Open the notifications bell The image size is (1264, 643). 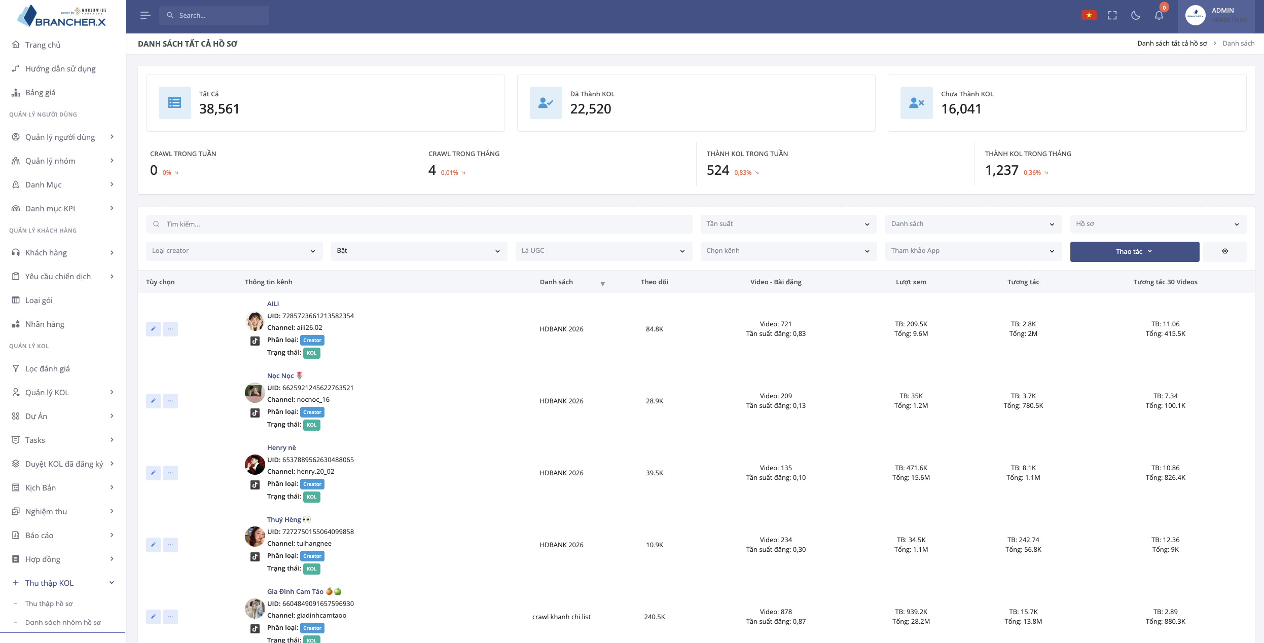coord(1159,15)
